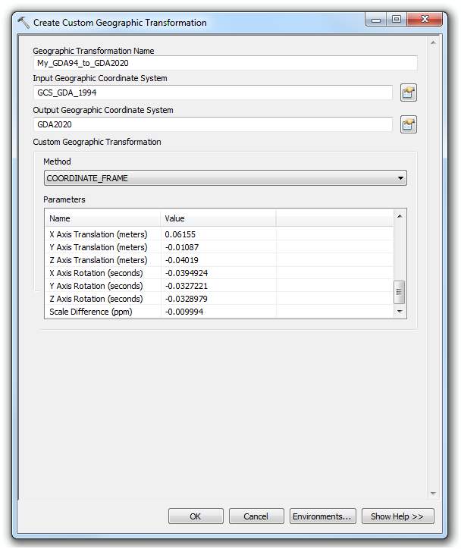Viewport: 461px width, 549px height.
Task: Click parameters table scroll down arrow
Action: [x=400, y=311]
